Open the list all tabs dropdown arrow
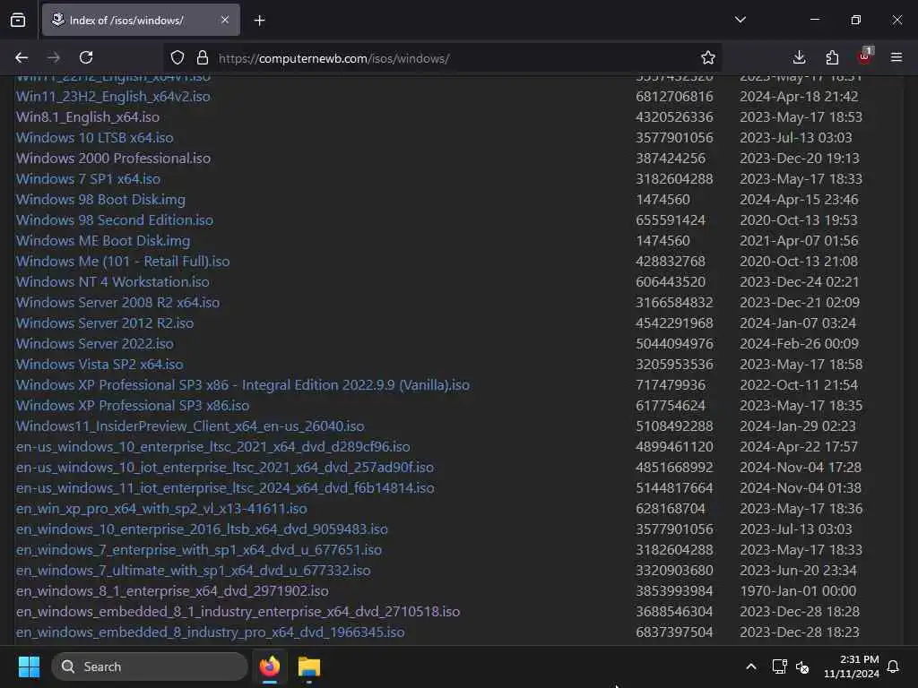 point(740,20)
